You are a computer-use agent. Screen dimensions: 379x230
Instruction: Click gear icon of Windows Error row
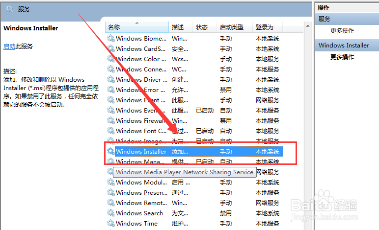tap(111, 90)
